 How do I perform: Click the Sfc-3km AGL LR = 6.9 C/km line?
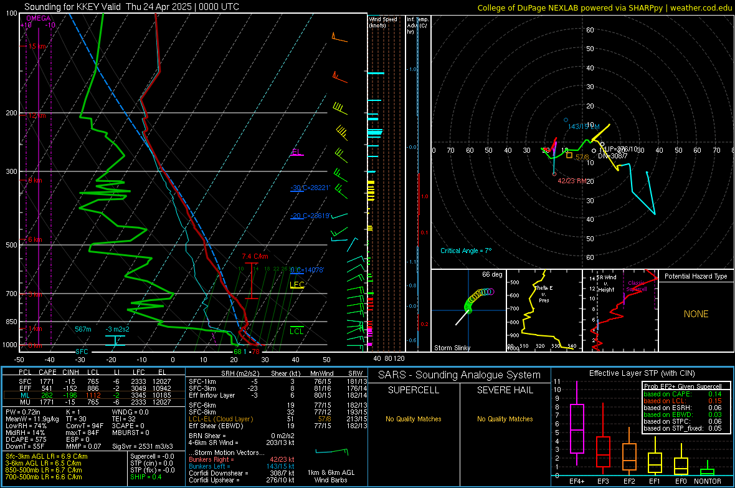tap(47, 456)
